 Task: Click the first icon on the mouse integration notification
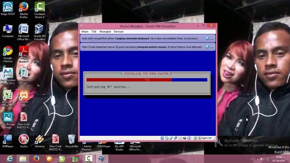tap(208, 47)
